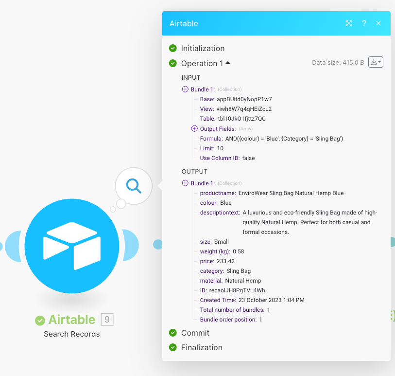Click the Airtable panel title
Image resolution: width=395 pixels, height=376 pixels.
184,23
